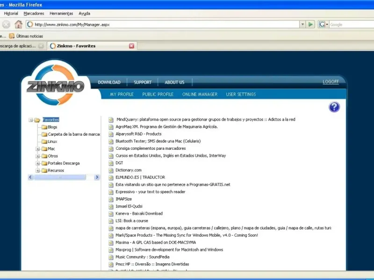The image size is (374, 280).
Task: Click bookmark icon next to Consiga complementos
Action: tap(111, 149)
